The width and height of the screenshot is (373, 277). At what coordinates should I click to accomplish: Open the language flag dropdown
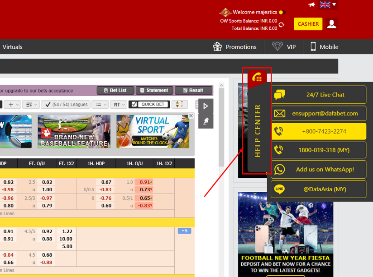pyautogui.click(x=328, y=5)
